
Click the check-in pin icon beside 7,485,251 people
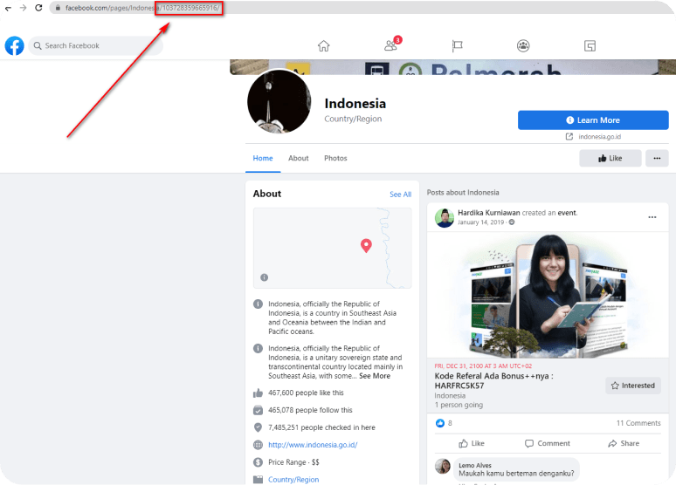[x=258, y=427]
